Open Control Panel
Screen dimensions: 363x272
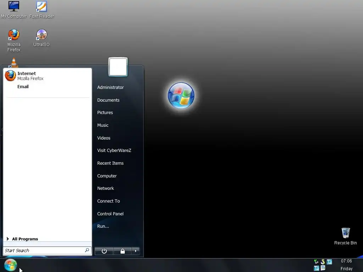[111, 214]
